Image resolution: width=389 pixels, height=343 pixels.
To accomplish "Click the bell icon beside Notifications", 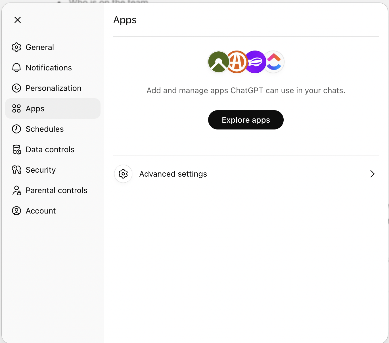I will (x=16, y=68).
